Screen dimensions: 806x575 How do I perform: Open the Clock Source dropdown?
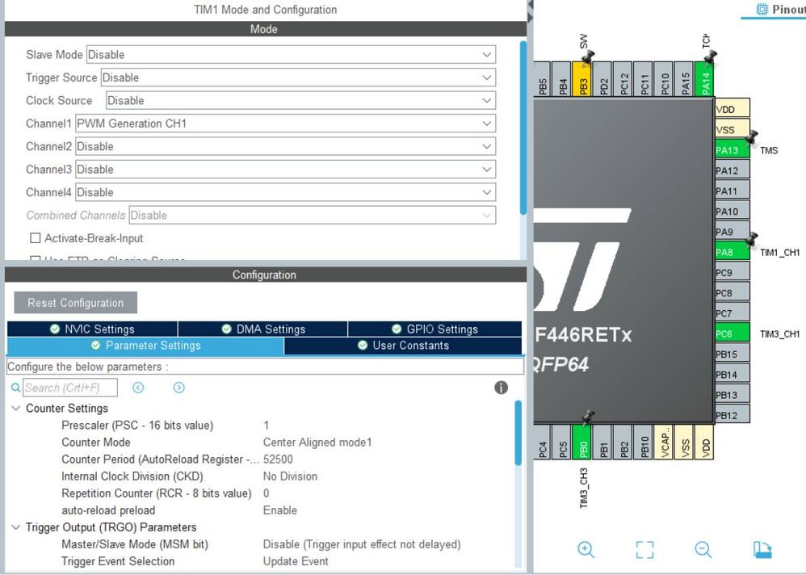(300, 100)
